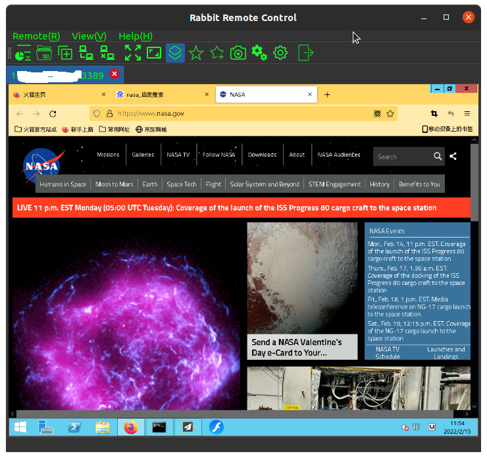487x458 pixels.
Task: Open the Follow NASA nav item
Action: click(x=218, y=155)
